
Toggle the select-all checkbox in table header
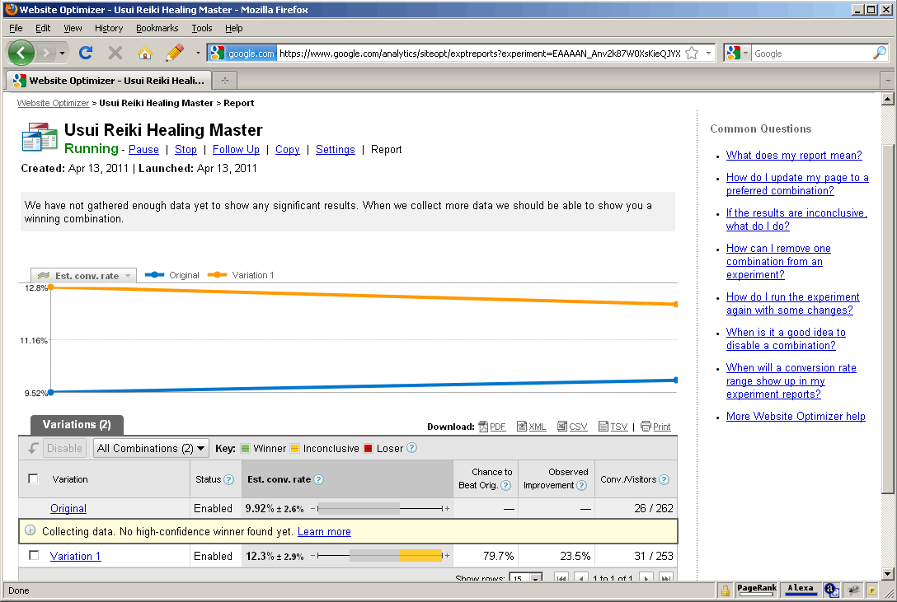pos(34,478)
